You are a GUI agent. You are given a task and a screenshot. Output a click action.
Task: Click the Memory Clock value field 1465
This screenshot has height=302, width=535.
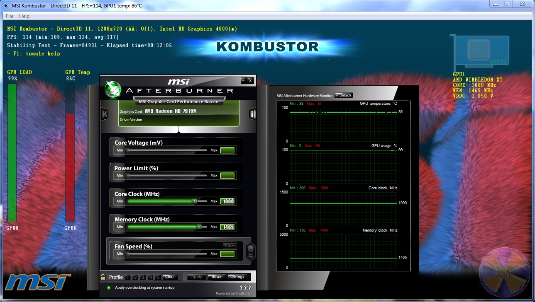(x=227, y=227)
